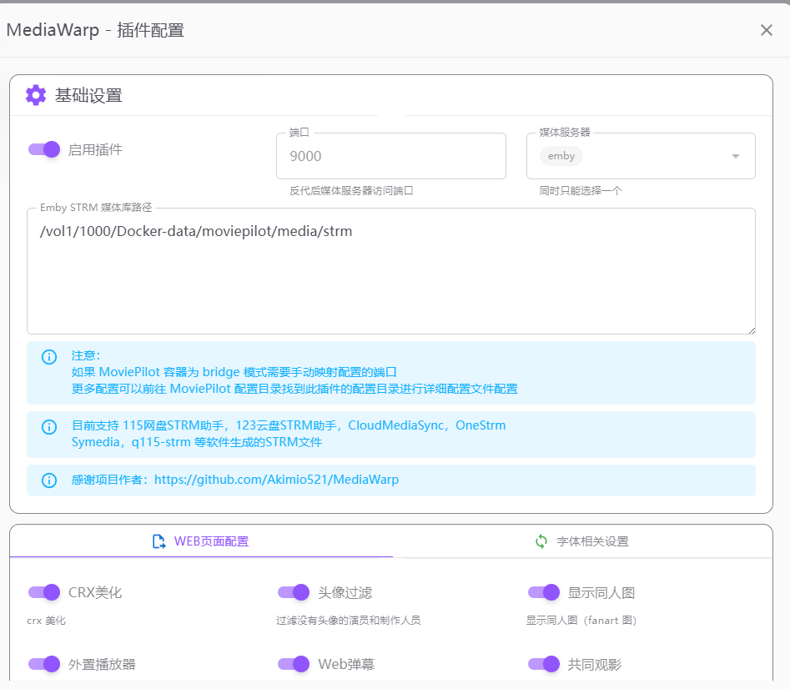Click the info icon beside 目前支持 notice
Viewport: 790px width, 689px height.
(x=49, y=427)
